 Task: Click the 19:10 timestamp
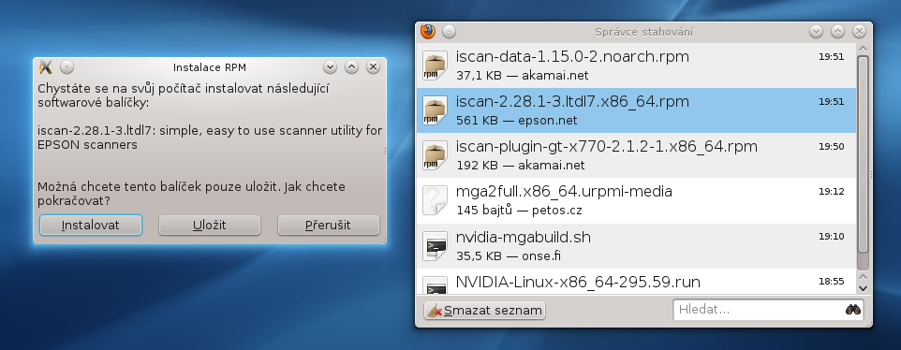(831, 236)
